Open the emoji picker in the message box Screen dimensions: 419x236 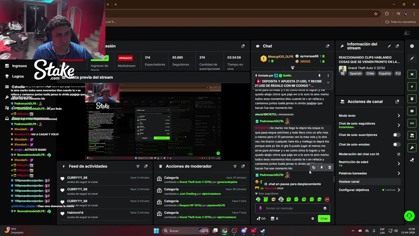325,208
